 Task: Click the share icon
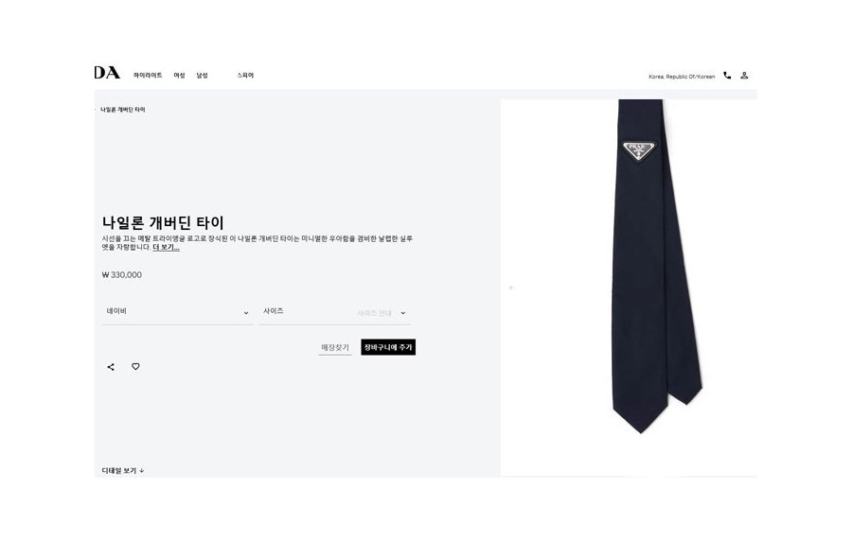click(111, 367)
